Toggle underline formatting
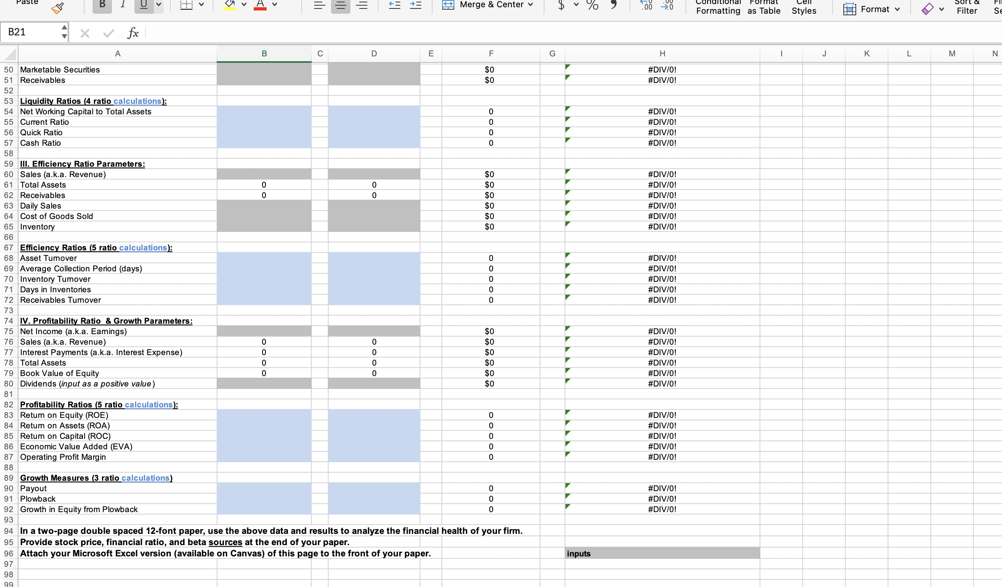This screenshot has width=1002, height=587. pos(143,5)
